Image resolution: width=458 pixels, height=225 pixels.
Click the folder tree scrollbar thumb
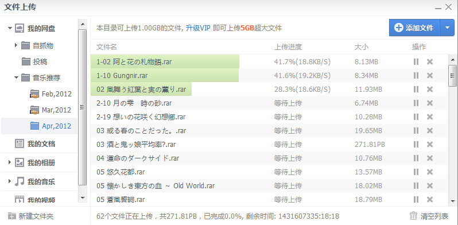83,107
